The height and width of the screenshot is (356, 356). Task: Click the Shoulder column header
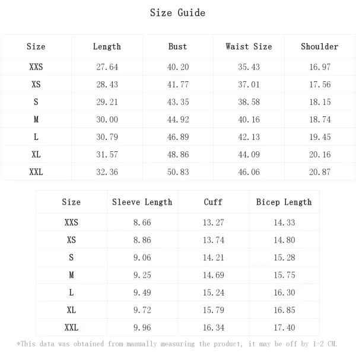point(320,46)
